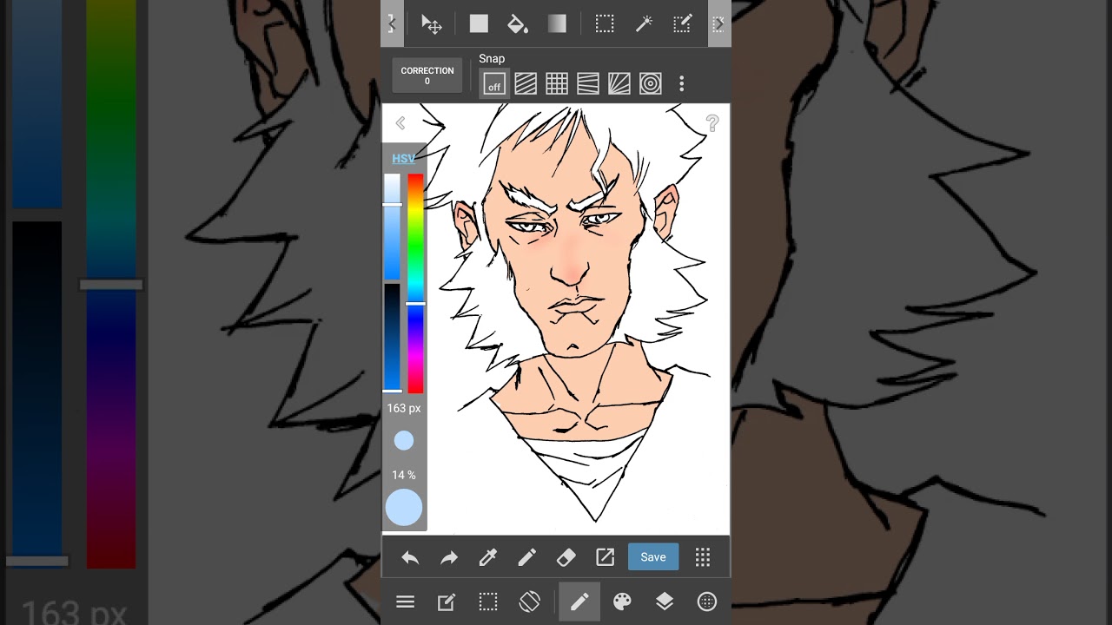Select the Gradient tool
This screenshot has width=1112, height=625.
click(557, 24)
